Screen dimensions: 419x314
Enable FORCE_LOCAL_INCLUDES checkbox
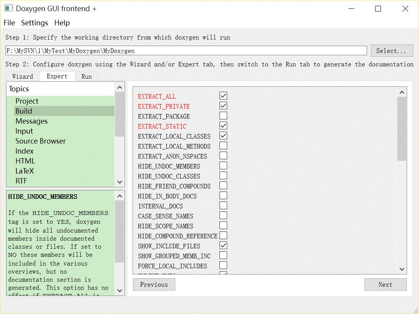[x=223, y=266]
